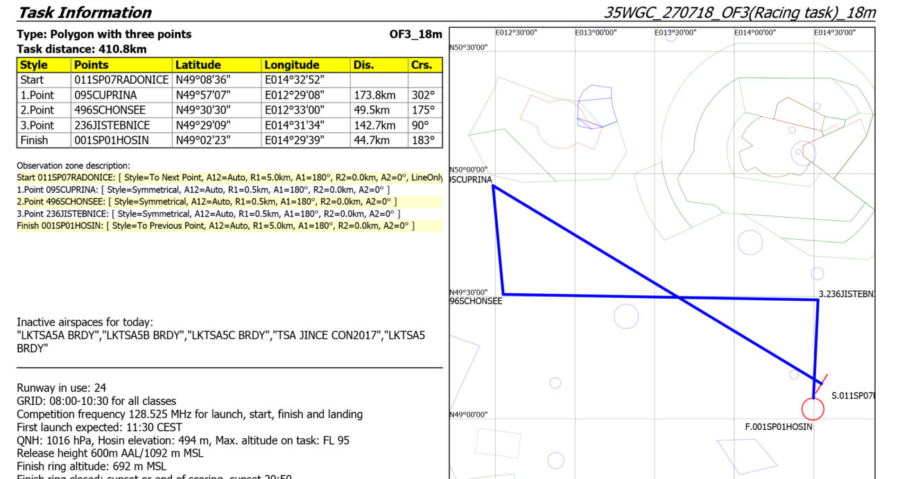This screenshot has width=898, height=479.
Task: Click the Inactive airspaces for today text
Action: [x=85, y=322]
